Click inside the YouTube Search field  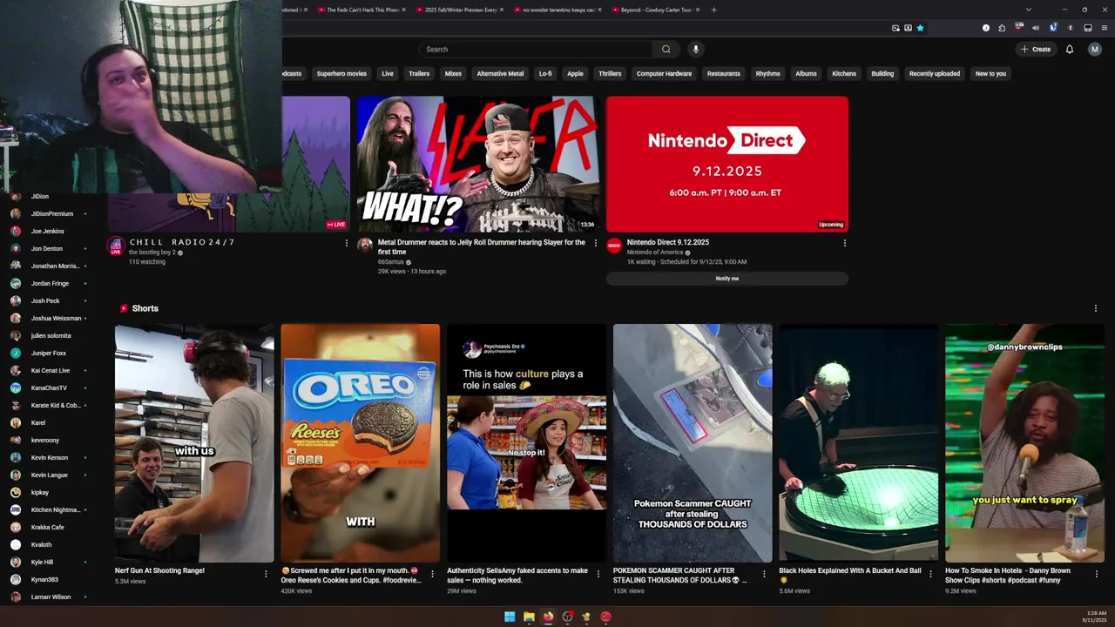point(535,50)
